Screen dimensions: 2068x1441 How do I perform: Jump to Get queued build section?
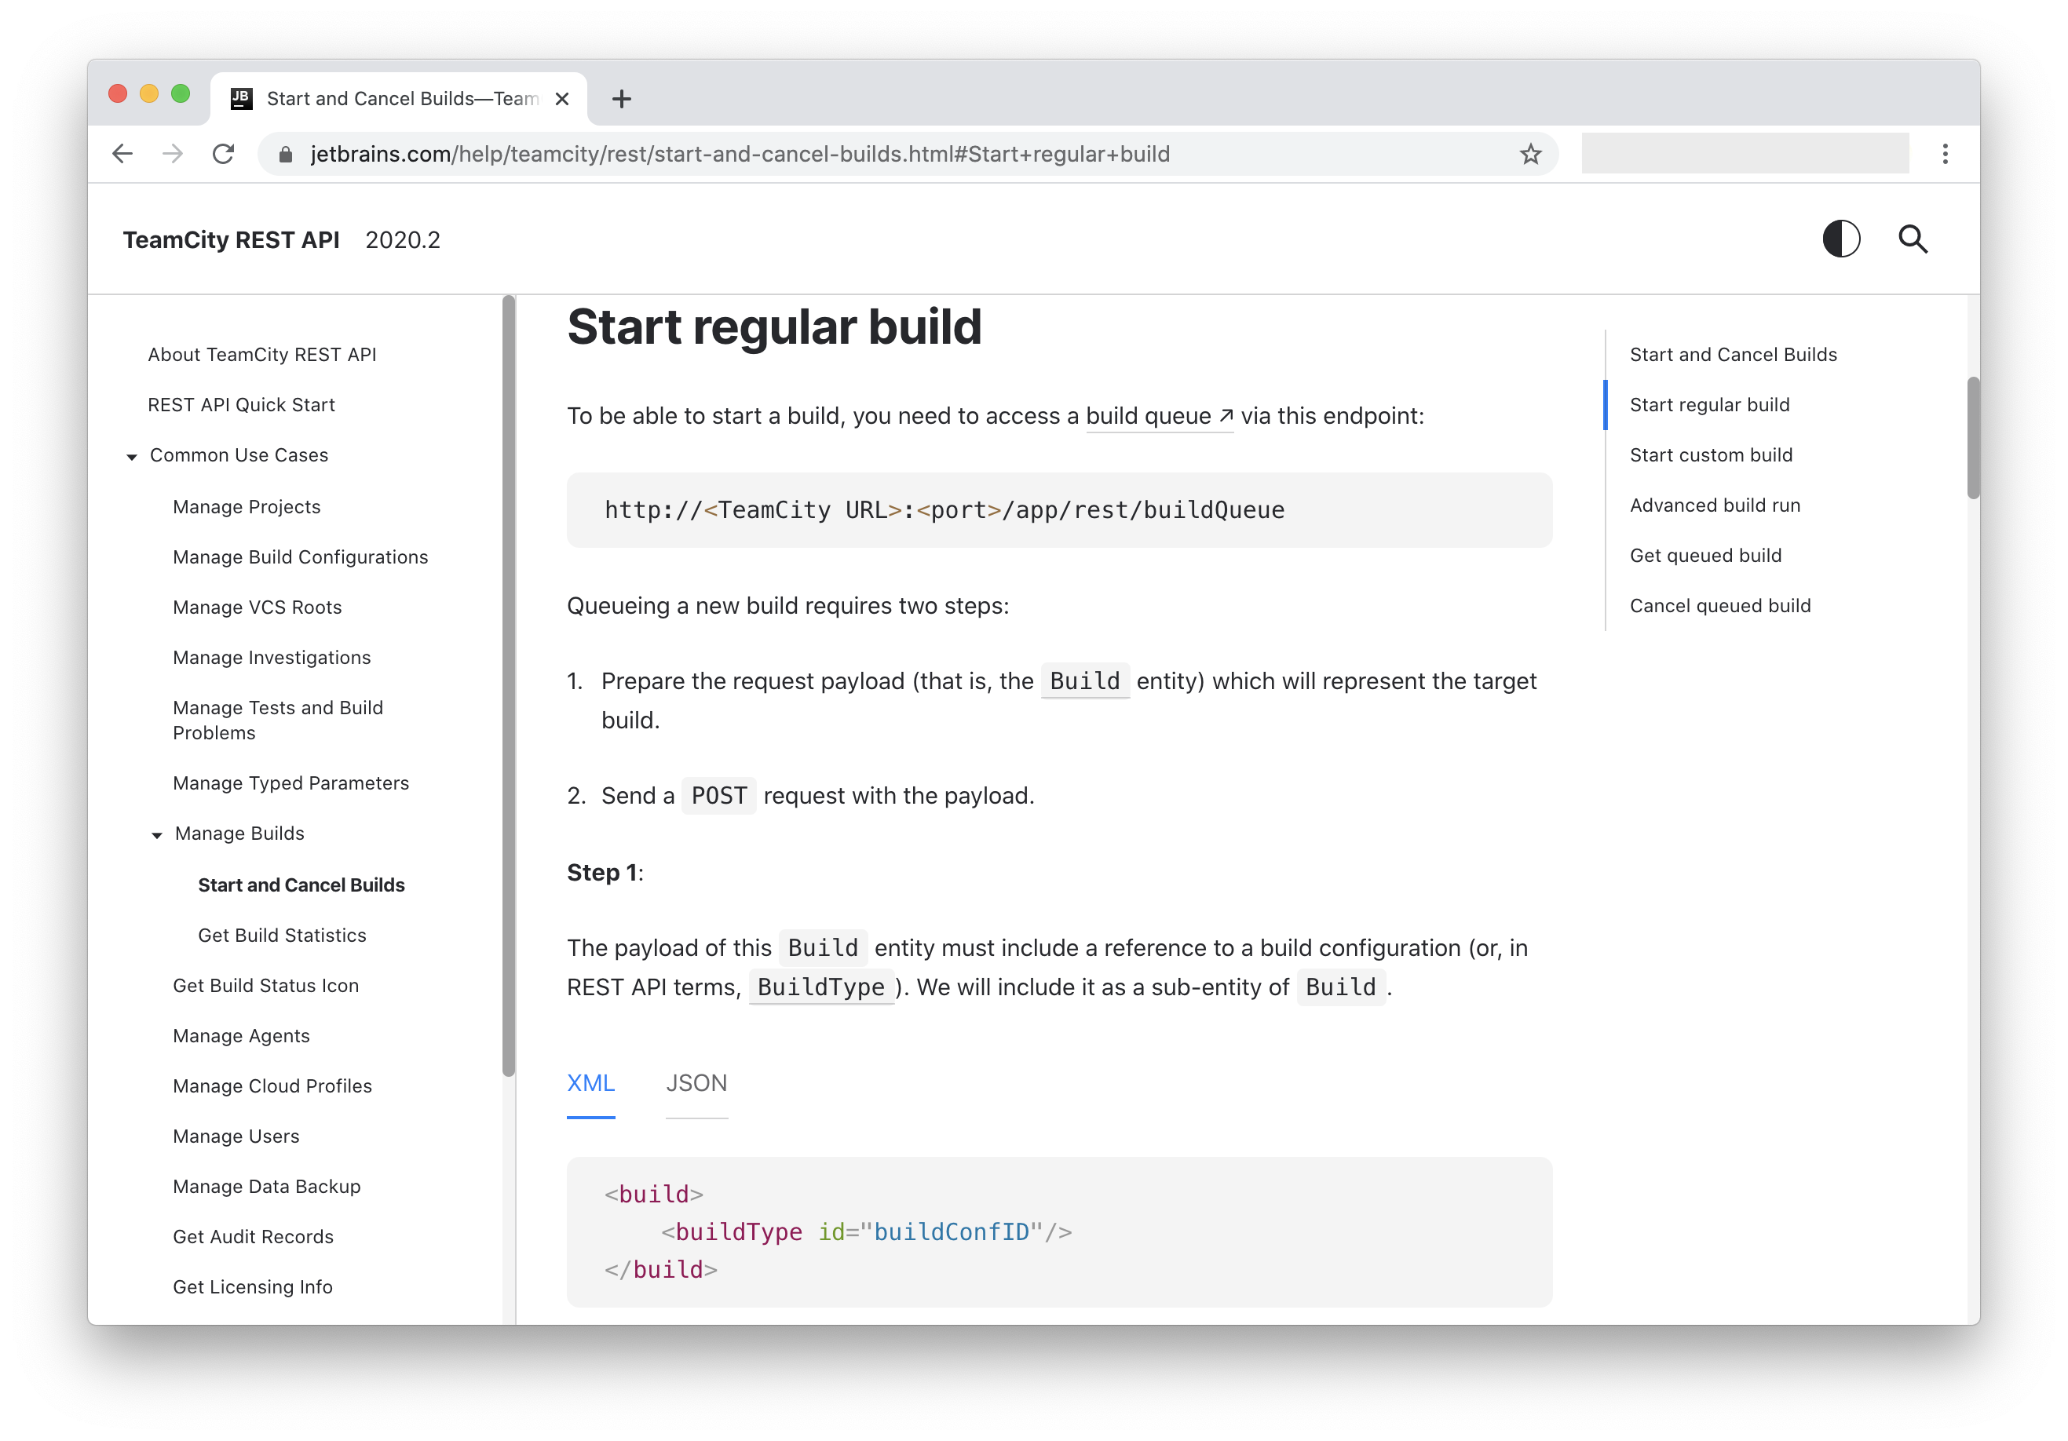1706,556
